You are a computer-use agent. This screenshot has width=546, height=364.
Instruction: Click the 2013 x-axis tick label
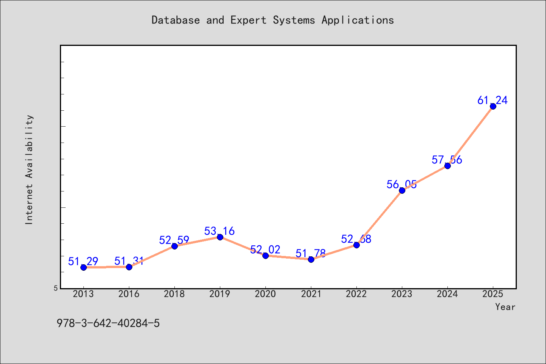click(x=83, y=294)
